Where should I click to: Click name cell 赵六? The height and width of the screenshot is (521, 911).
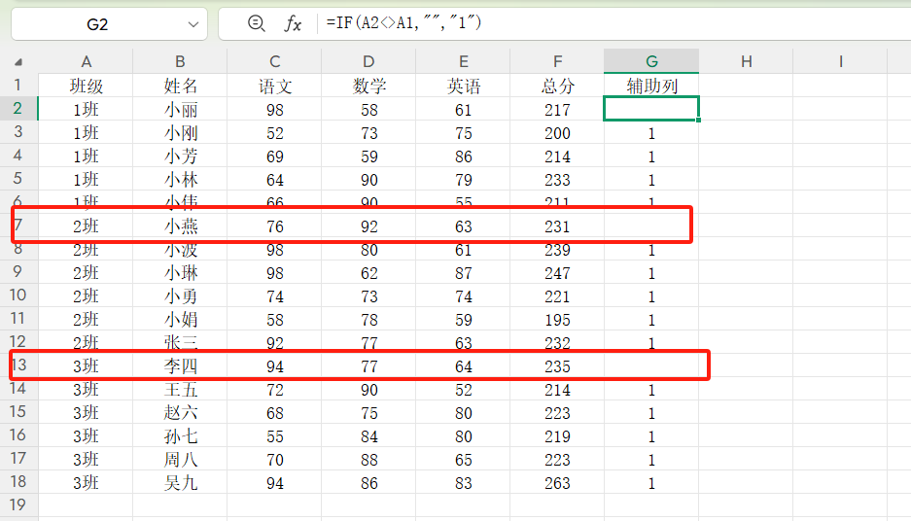pyautogui.click(x=180, y=413)
